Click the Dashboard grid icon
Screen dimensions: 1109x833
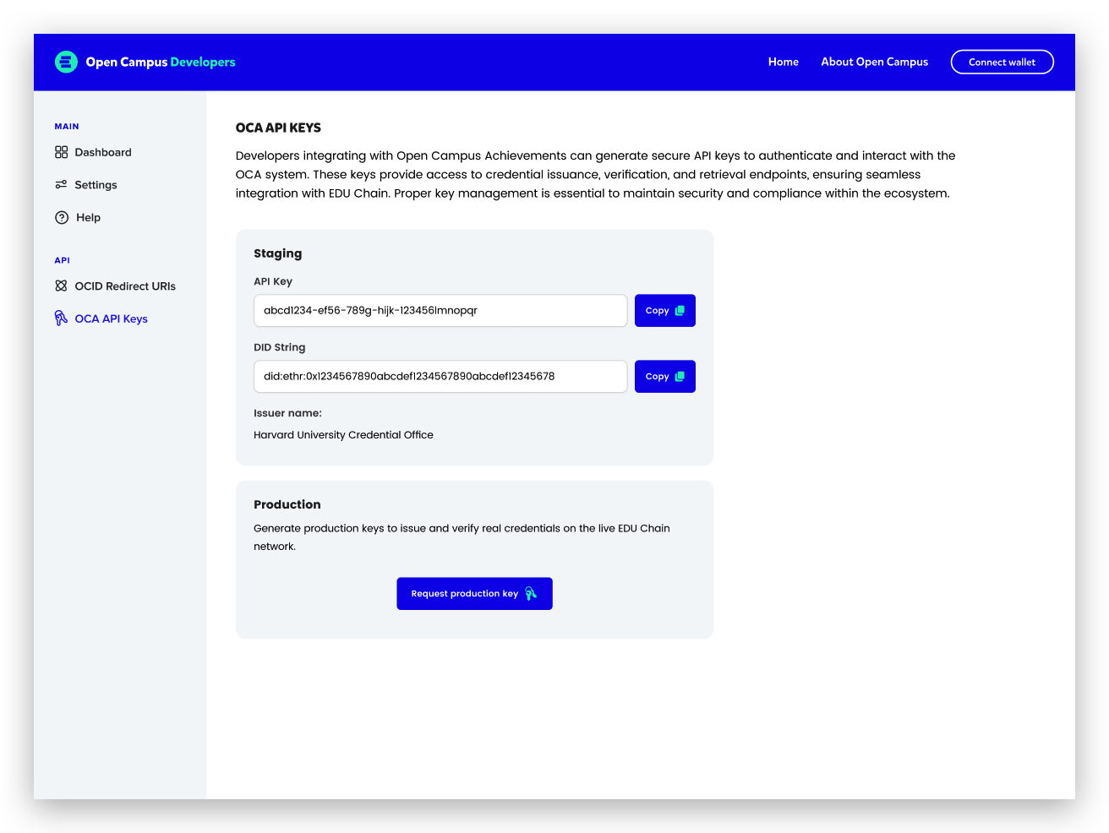coord(61,152)
